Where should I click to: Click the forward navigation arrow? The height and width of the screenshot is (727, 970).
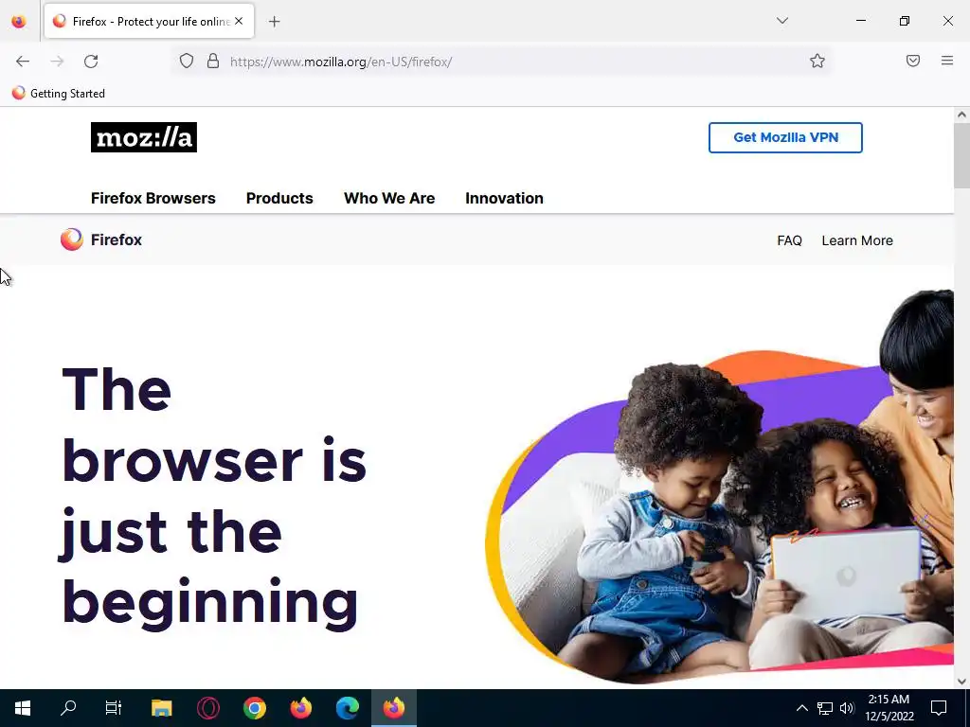click(x=57, y=62)
